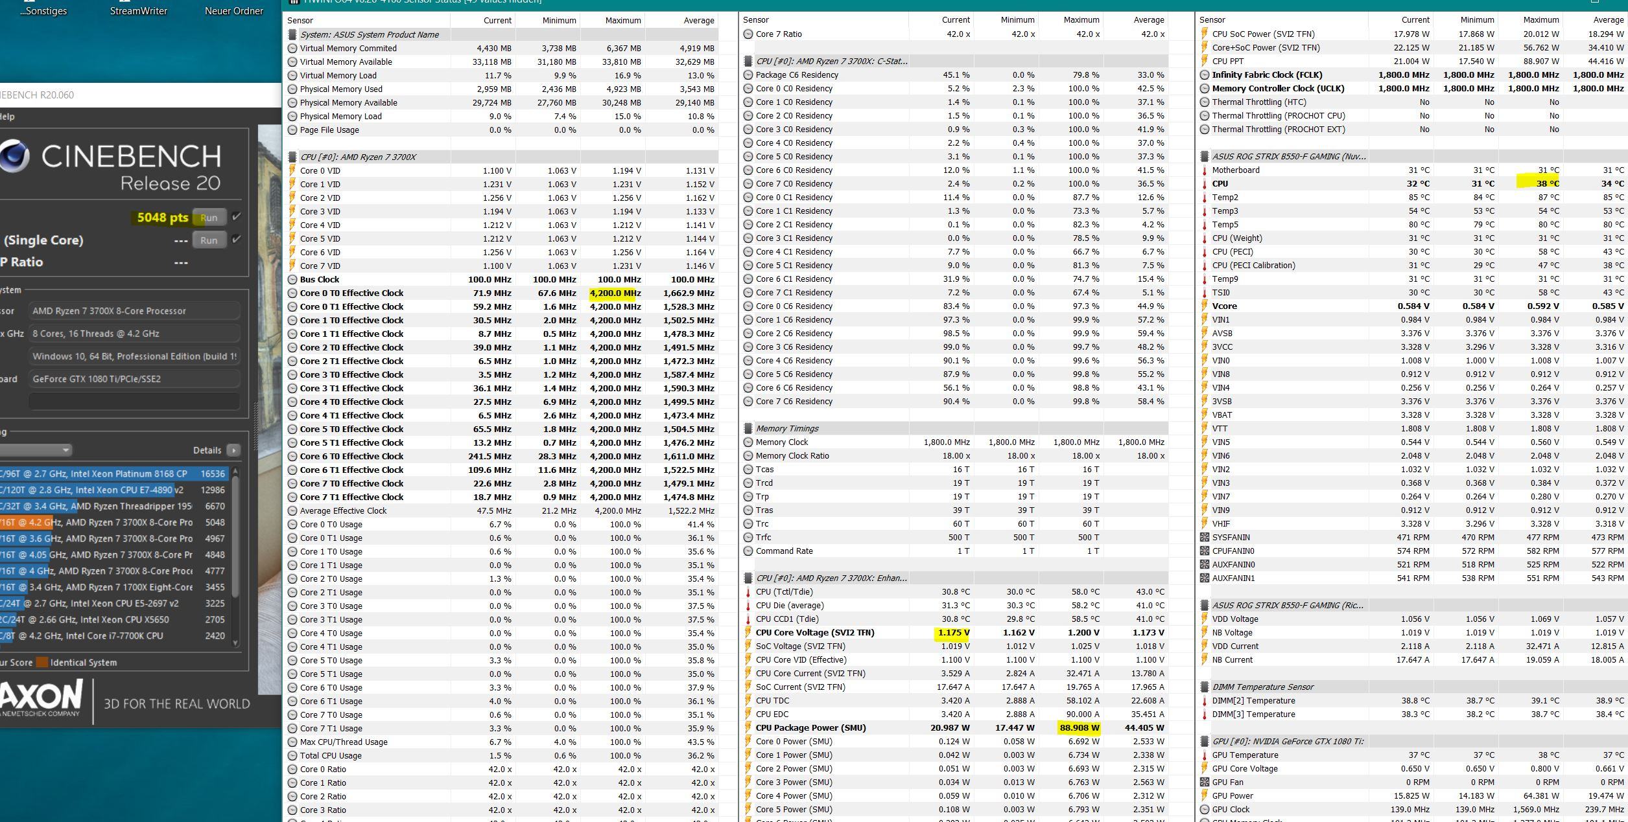Select the Intel Xeon Platinum 8168 ranking entry

click(114, 474)
